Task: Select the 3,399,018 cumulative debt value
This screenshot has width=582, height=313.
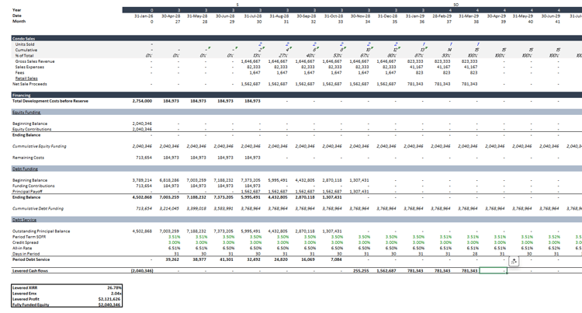Action: (196, 209)
